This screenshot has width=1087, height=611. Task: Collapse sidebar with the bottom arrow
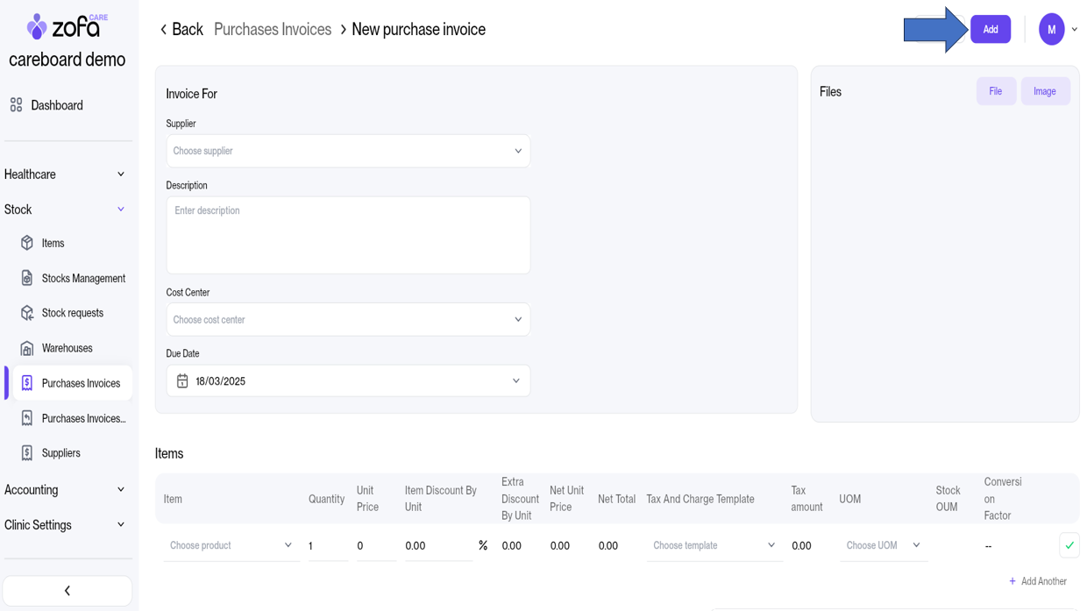67,591
